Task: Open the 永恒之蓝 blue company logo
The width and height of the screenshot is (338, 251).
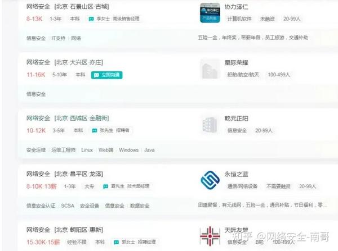Action: (x=210, y=180)
